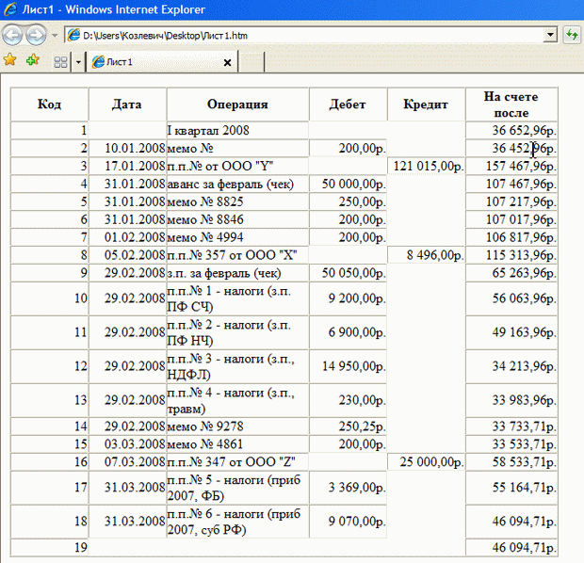Click the Дебет column header
Screen dimensions: 584x563
[x=348, y=105]
